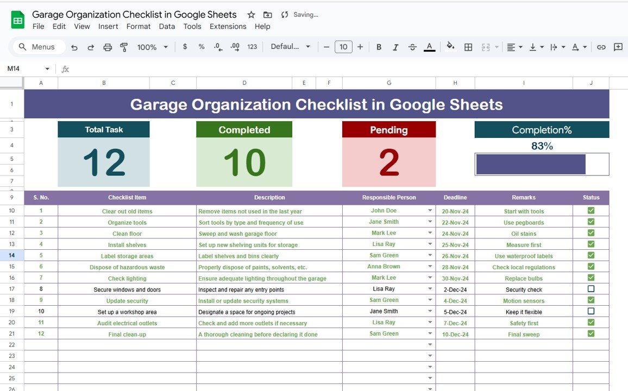Open Anna Brown responsible person dropdown
628x391 pixels.
pyautogui.click(x=430, y=267)
